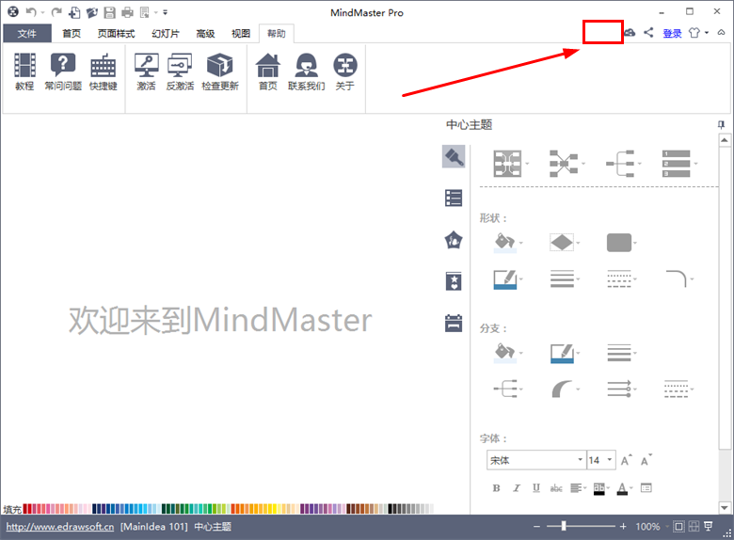Toggle fullscreen presentation icon in status bar

coord(709,527)
